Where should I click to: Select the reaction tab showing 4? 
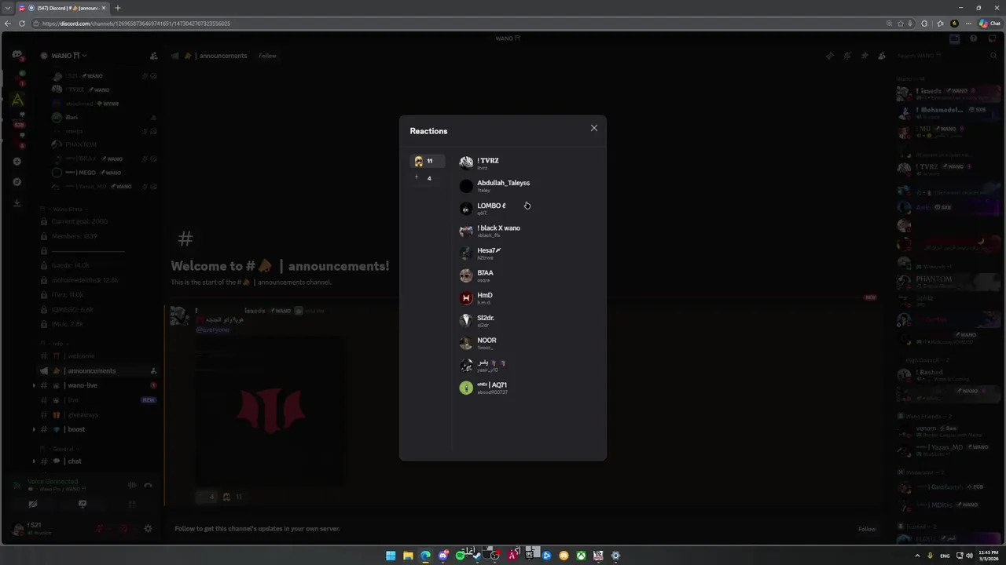pos(428,178)
